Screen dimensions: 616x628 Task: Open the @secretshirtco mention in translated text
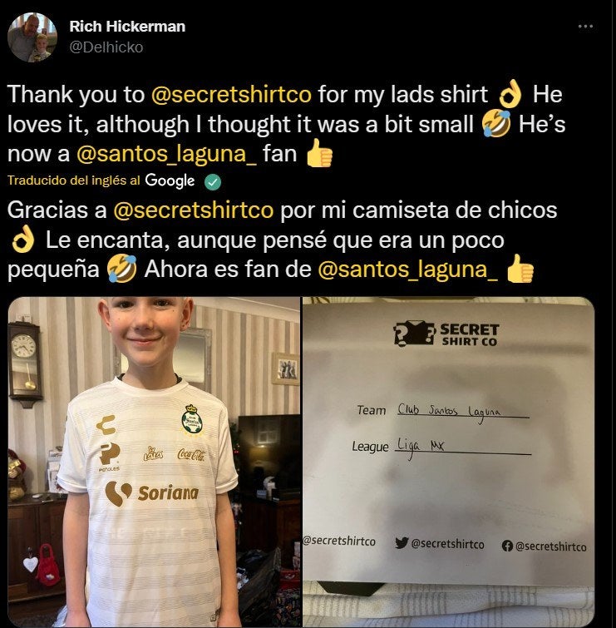click(x=194, y=210)
